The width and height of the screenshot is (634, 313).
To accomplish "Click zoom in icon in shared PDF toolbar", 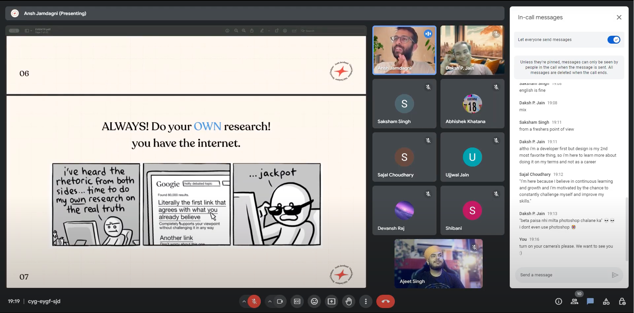I will pos(244,31).
